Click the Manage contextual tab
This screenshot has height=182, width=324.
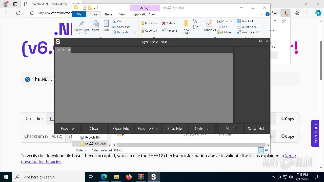(x=145, y=8)
